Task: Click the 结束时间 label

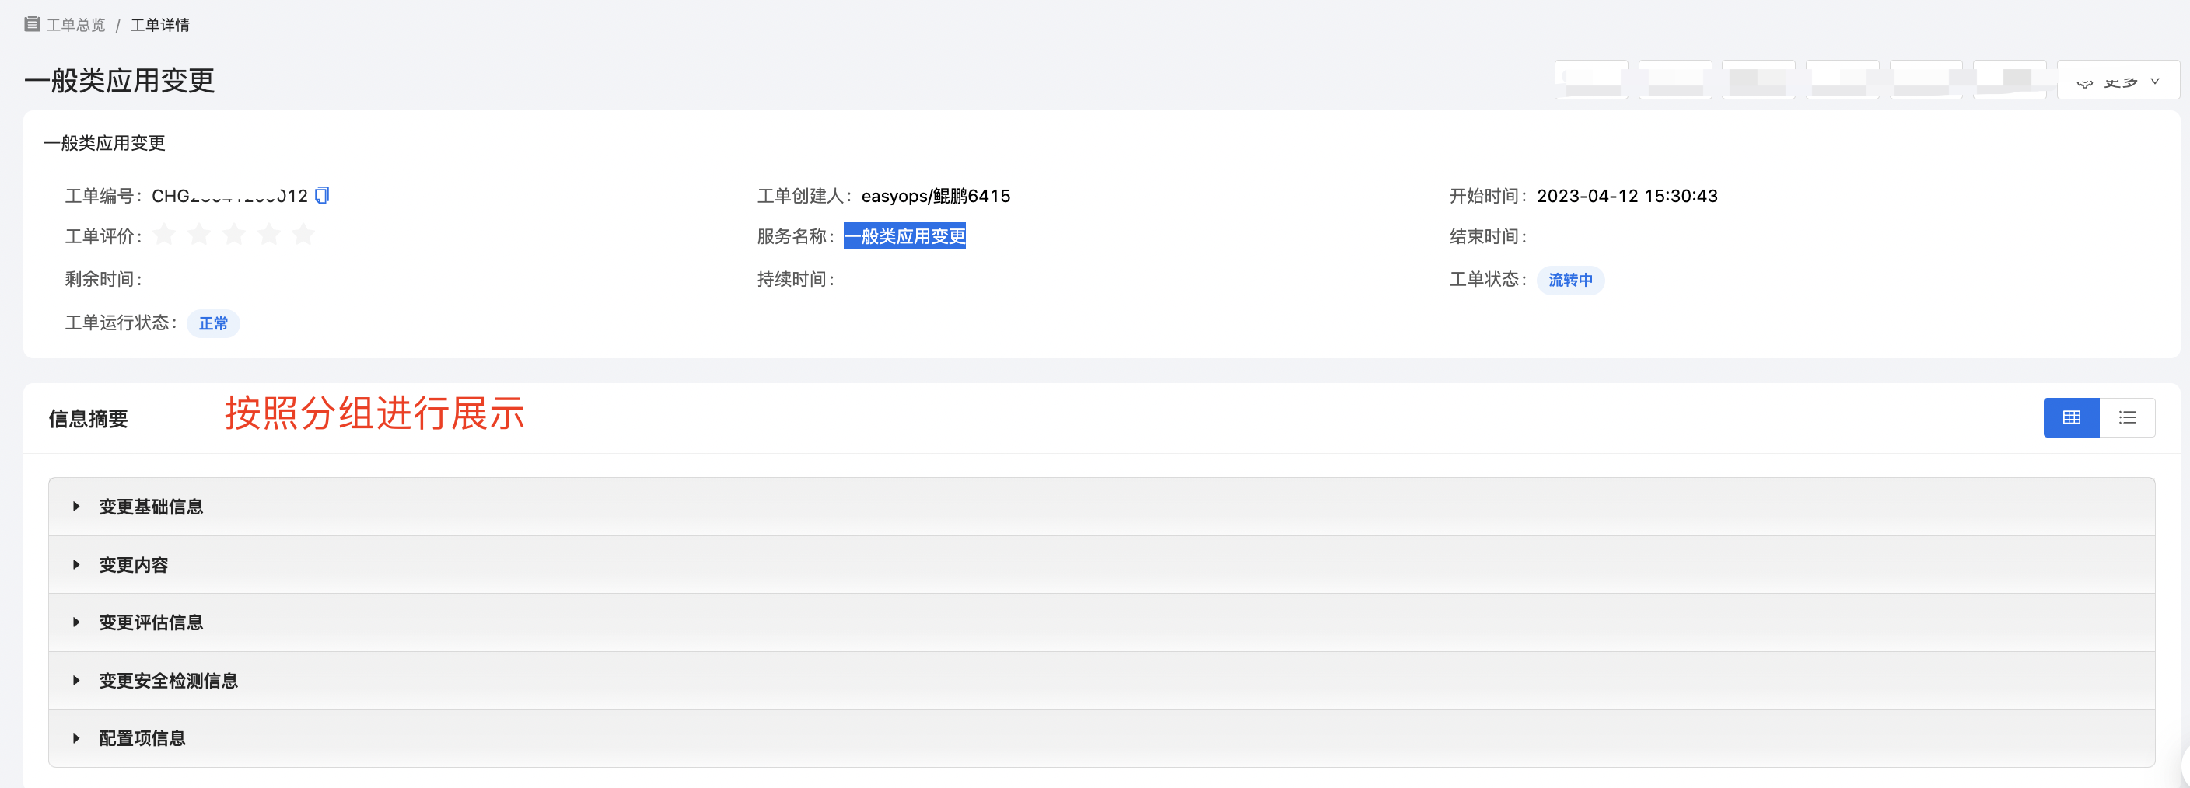Action: 1488,237
